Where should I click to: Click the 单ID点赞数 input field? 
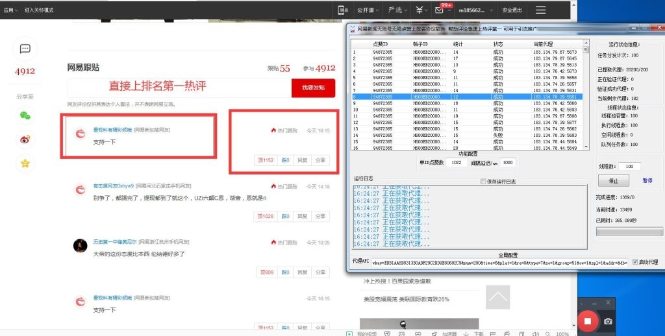coord(455,163)
